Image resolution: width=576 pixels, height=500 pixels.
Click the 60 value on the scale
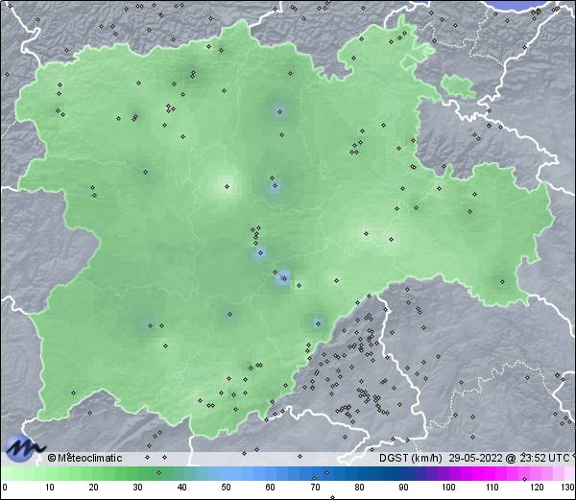[x=271, y=488]
